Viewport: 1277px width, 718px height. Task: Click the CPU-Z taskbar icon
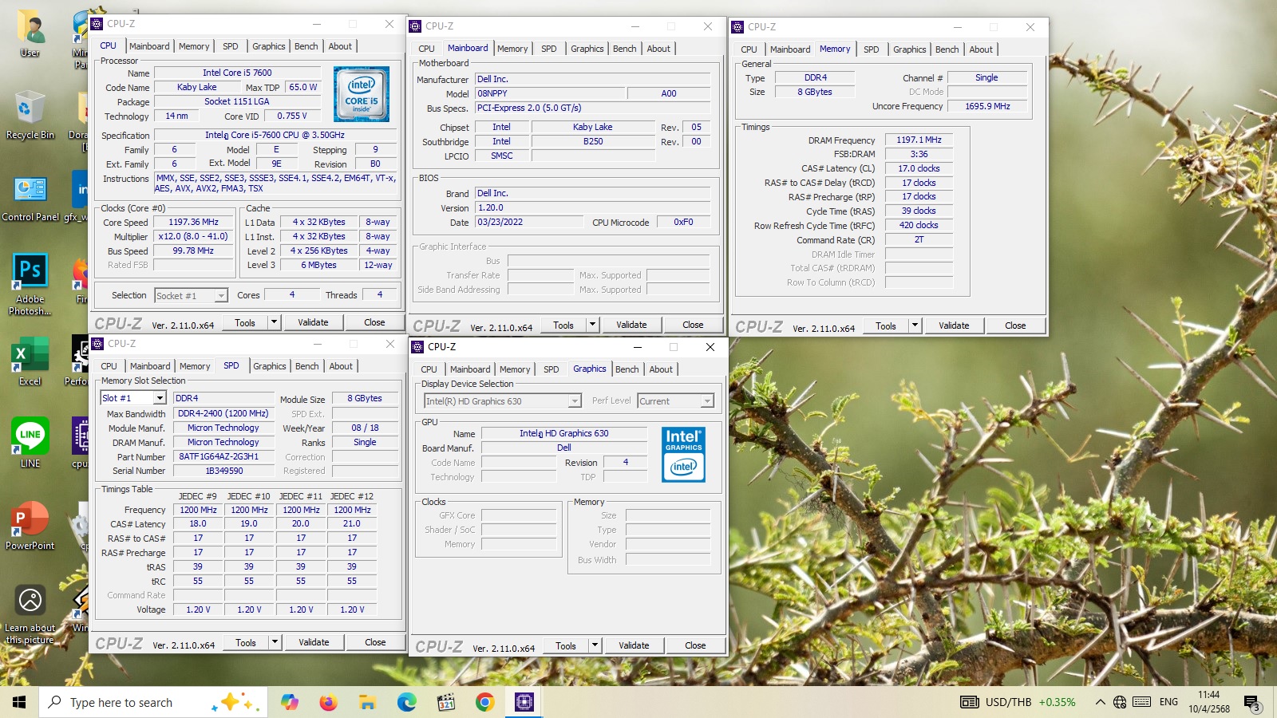click(524, 702)
